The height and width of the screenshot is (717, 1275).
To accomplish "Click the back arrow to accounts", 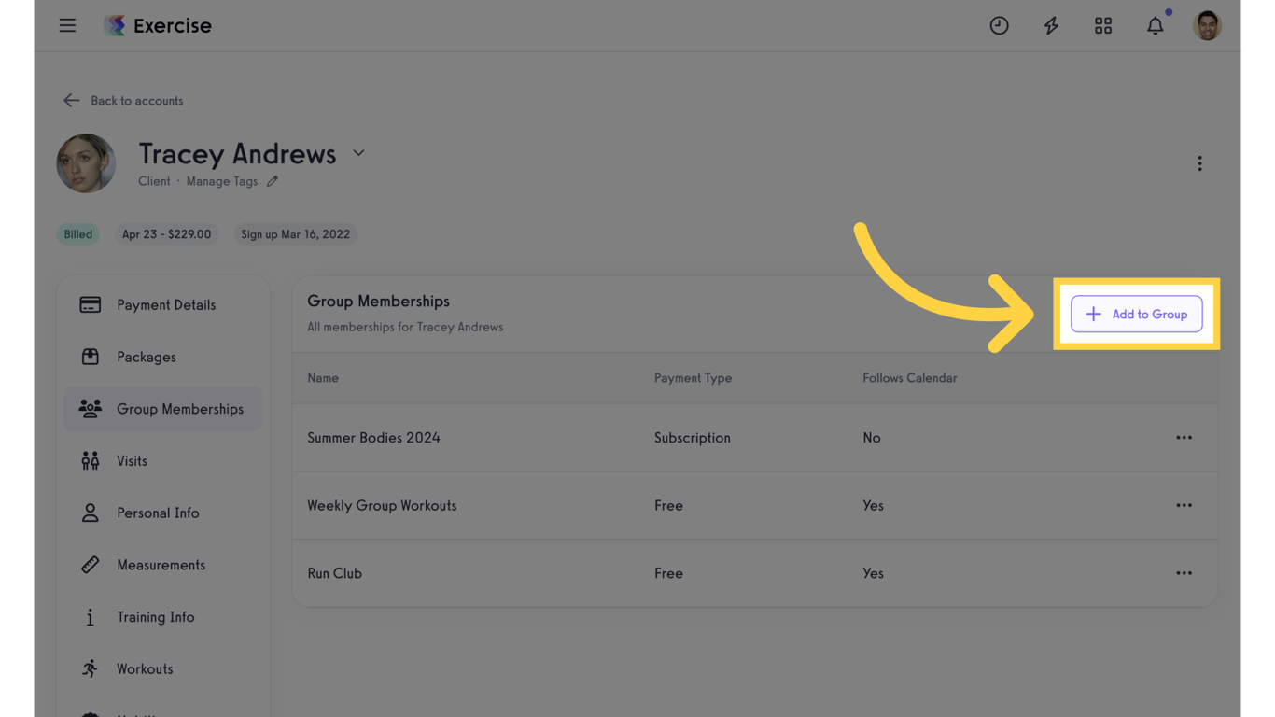I will pos(71,100).
